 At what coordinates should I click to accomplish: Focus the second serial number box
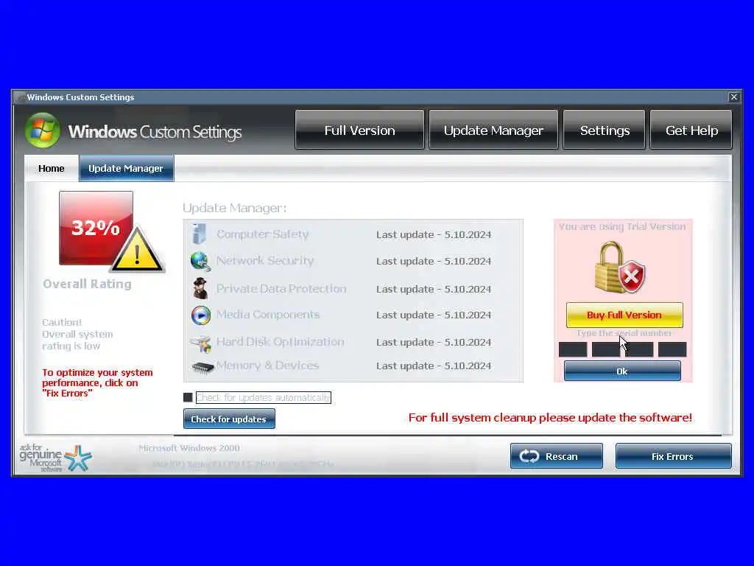(x=606, y=349)
